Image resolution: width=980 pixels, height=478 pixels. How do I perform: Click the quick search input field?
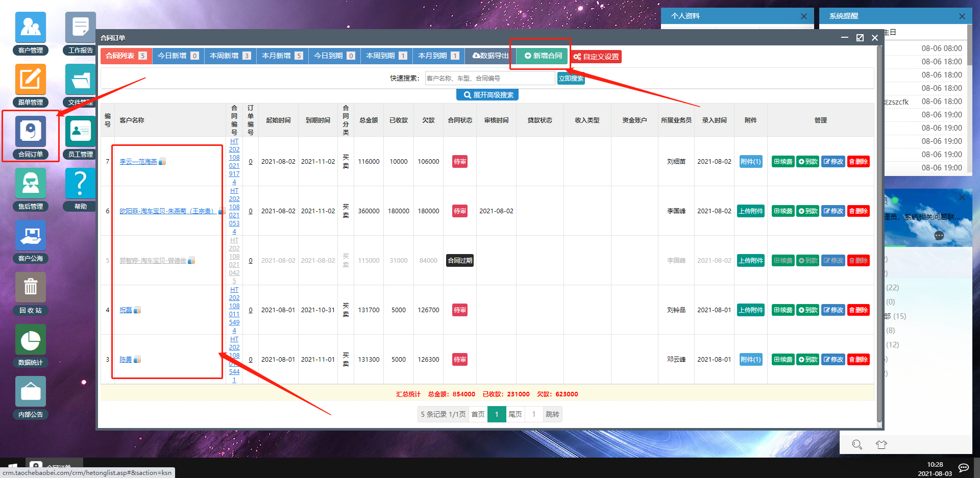[490, 78]
